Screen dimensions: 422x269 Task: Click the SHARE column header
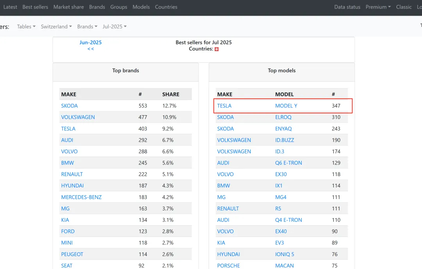coord(171,94)
